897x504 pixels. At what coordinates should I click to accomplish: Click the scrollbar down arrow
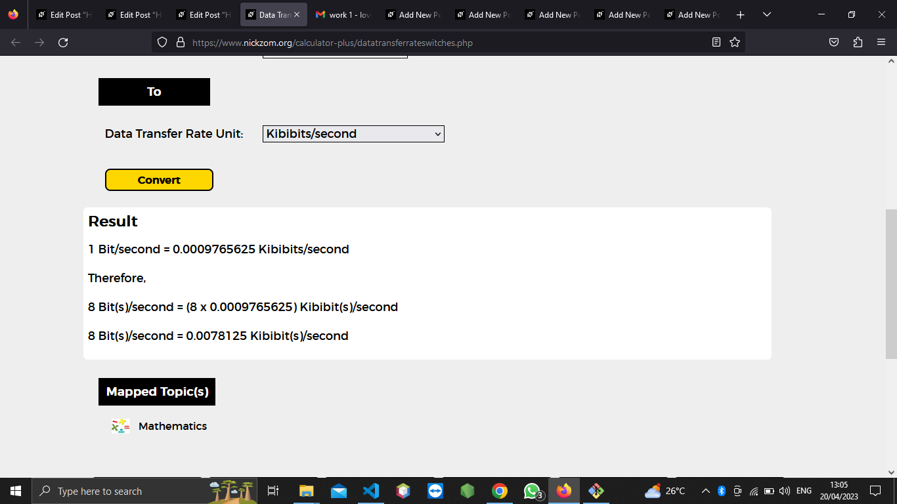pos(891,472)
